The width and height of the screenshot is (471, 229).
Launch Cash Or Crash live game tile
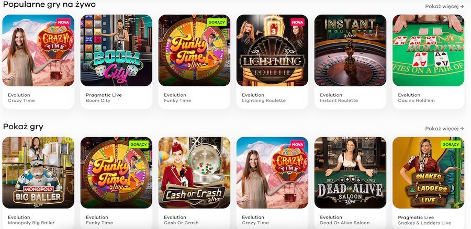click(x=194, y=173)
